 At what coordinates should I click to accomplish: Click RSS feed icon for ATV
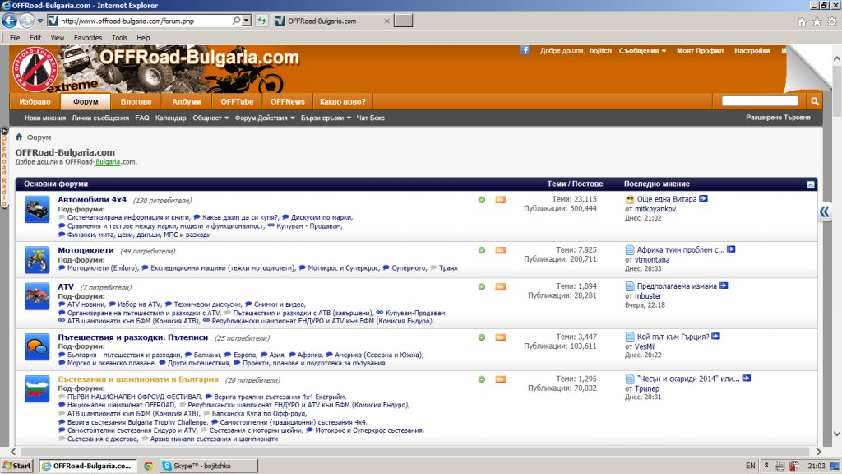500,286
